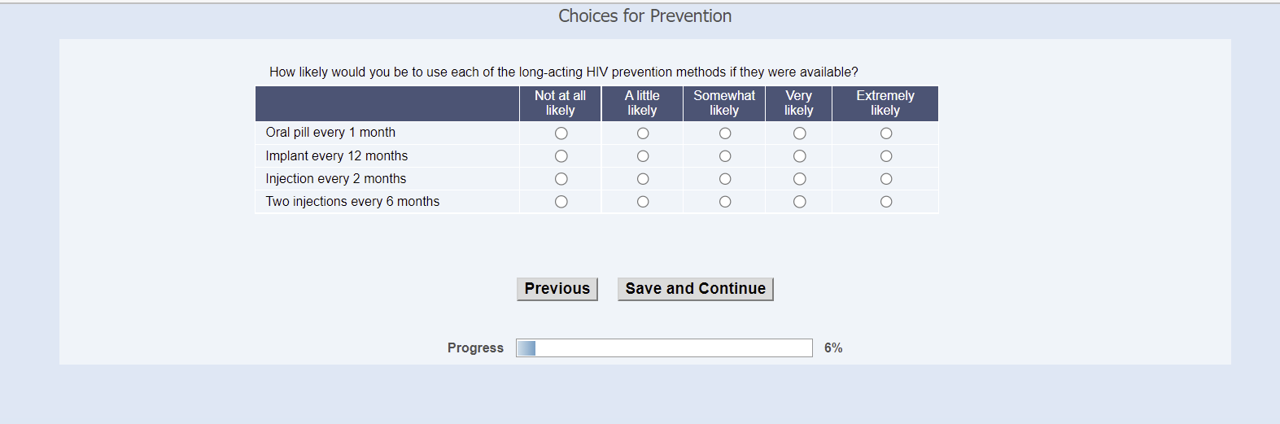Select 'A little likely' for Two injections every 6 months
Image resolution: width=1280 pixels, height=424 pixels.
pyautogui.click(x=643, y=202)
